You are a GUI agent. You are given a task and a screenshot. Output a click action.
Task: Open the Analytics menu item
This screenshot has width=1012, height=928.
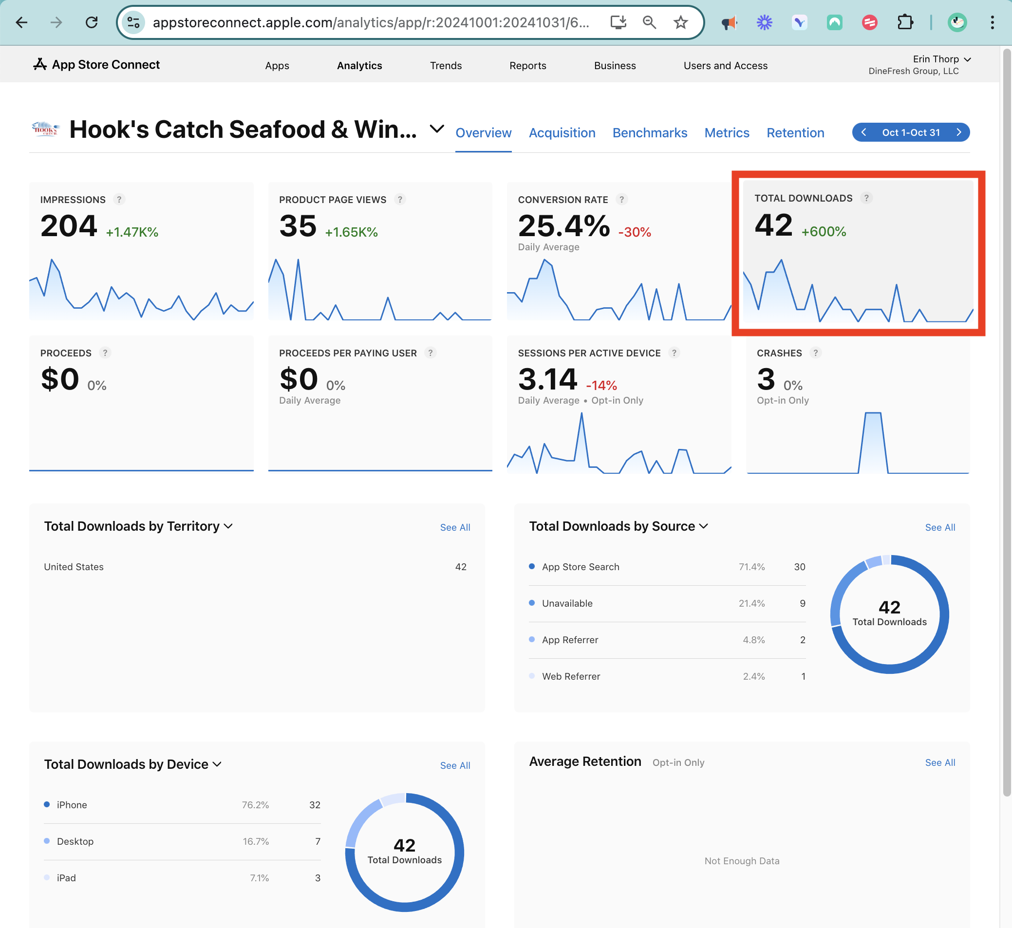359,66
